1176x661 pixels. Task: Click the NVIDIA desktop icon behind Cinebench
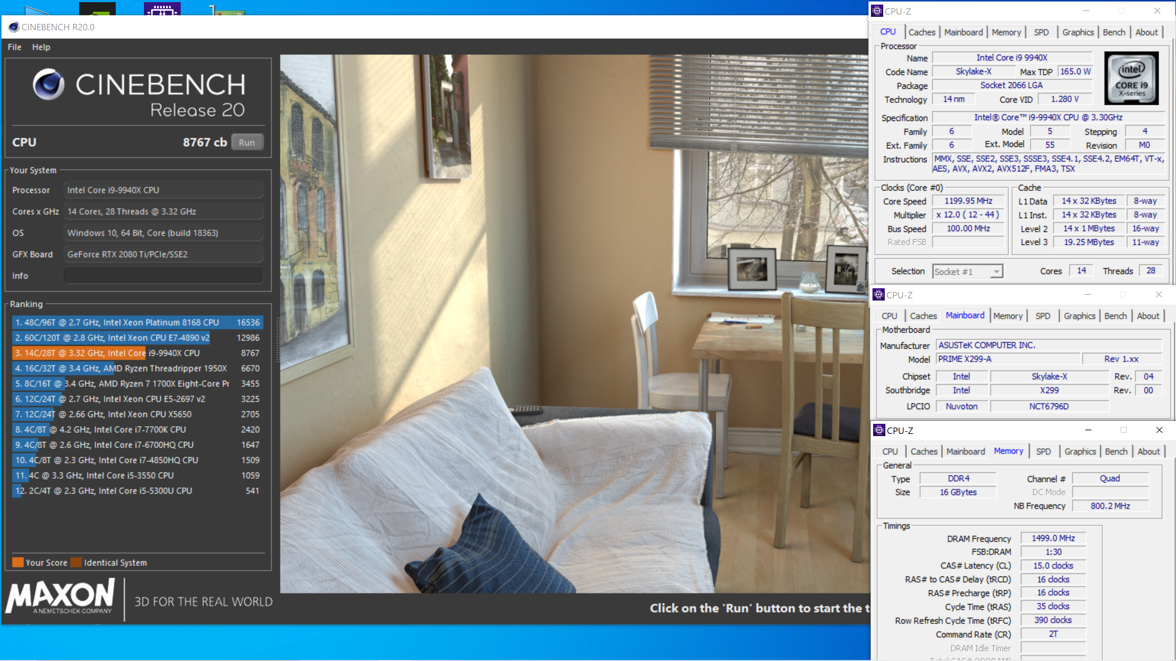point(97,9)
